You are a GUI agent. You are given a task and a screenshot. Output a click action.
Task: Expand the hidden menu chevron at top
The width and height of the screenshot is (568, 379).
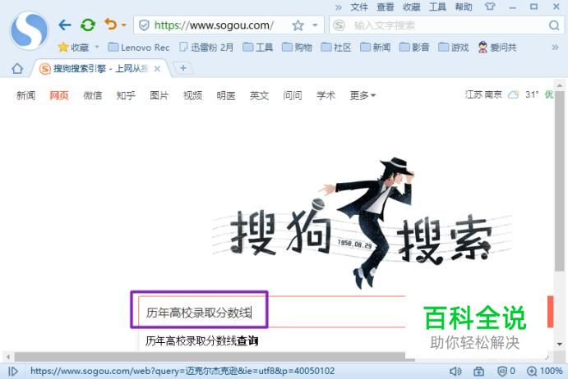tap(339, 7)
